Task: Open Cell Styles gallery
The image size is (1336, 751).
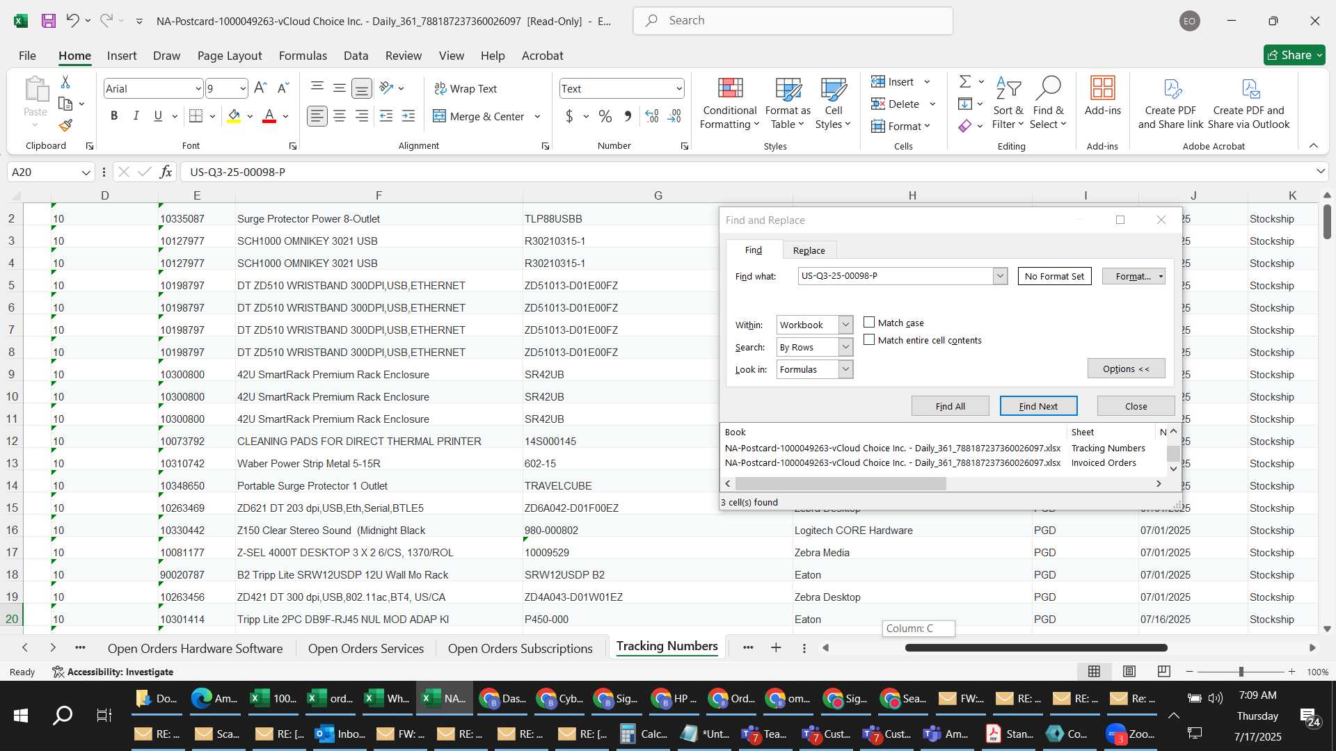Action: (833, 104)
